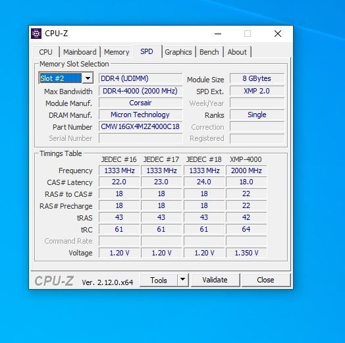Select the SPD tab
The image size is (345, 343).
(147, 51)
